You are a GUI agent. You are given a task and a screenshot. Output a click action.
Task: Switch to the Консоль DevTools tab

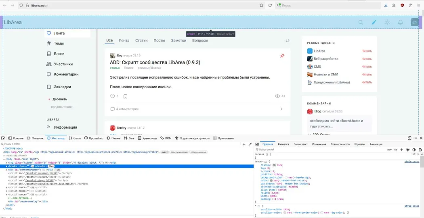click(16, 138)
